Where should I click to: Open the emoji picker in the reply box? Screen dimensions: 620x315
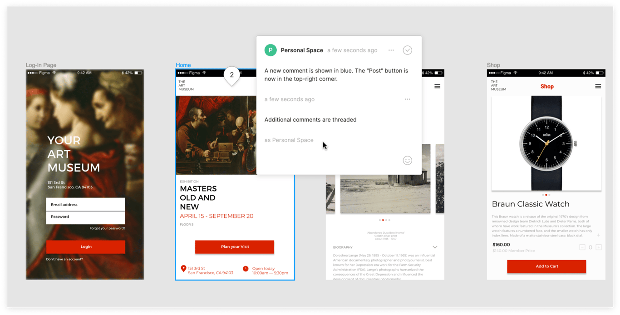[407, 160]
